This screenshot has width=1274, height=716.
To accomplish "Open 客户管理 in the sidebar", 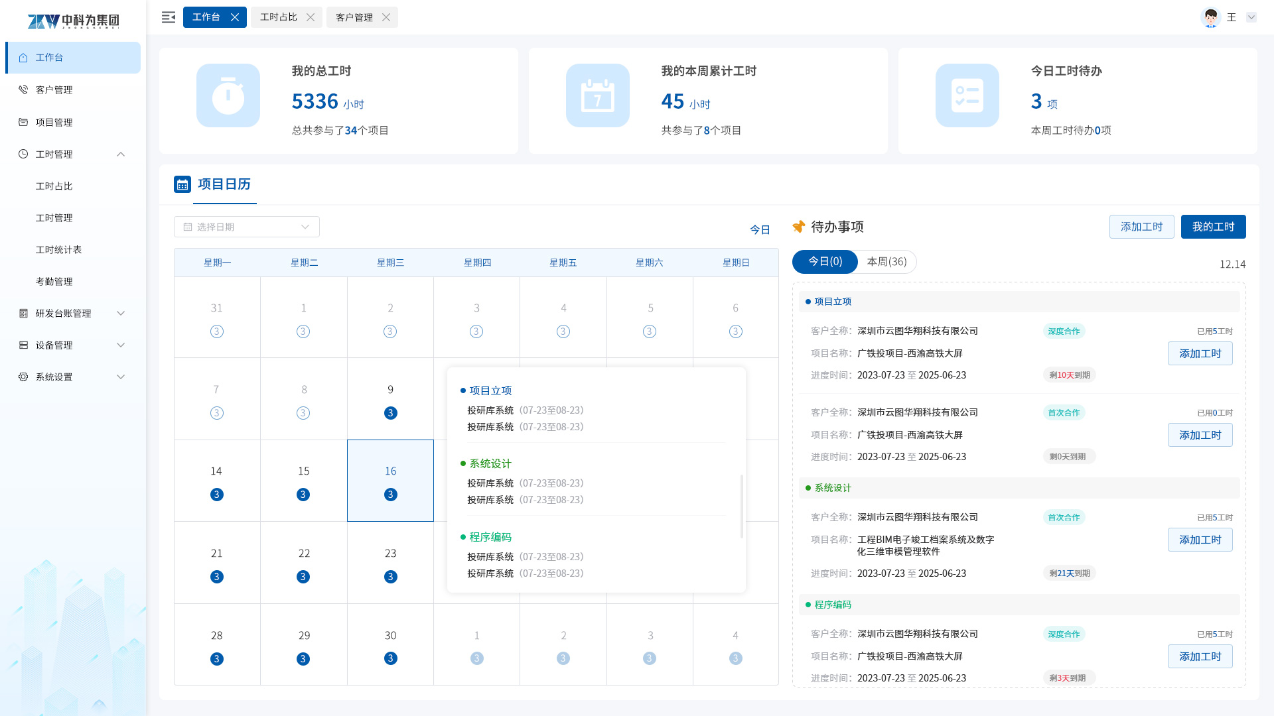I will [x=54, y=90].
